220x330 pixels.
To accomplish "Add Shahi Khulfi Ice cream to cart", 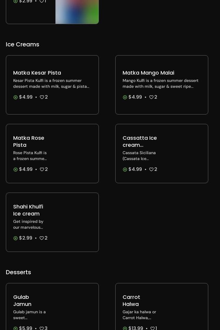I will pyautogui.click(x=16, y=238).
